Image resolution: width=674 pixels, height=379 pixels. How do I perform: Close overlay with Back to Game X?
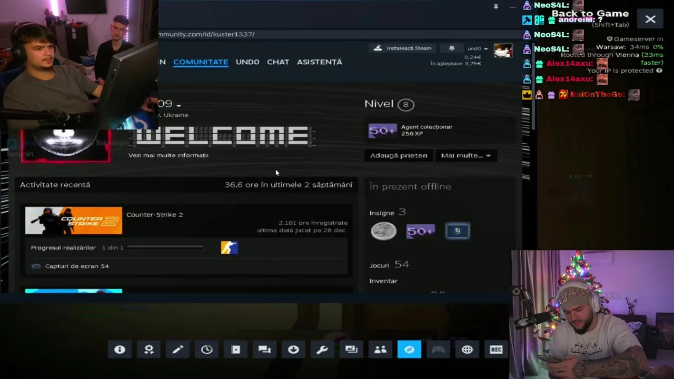650,19
